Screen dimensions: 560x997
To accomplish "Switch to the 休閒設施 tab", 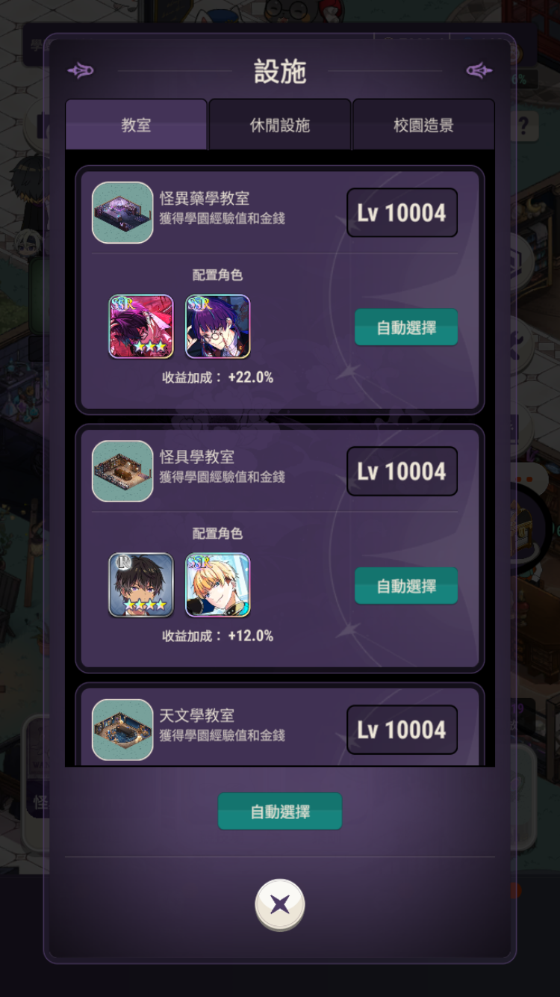I will tap(280, 125).
